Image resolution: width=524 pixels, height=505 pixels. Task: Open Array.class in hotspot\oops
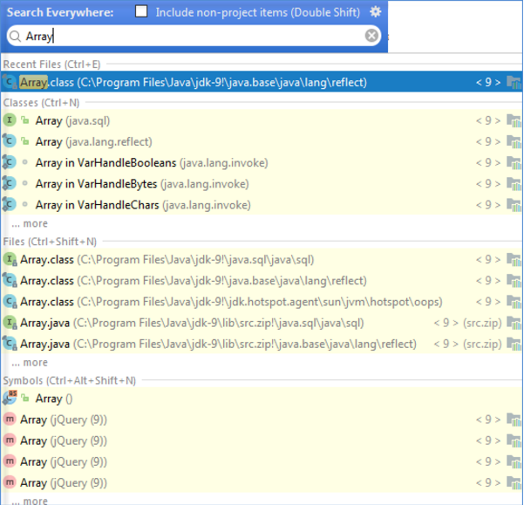pos(262,302)
